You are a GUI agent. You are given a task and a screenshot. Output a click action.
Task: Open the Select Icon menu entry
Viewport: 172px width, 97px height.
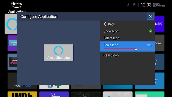[x=127, y=38]
